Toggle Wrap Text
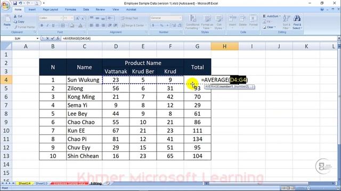The image size is (341, 191). pos(129,18)
